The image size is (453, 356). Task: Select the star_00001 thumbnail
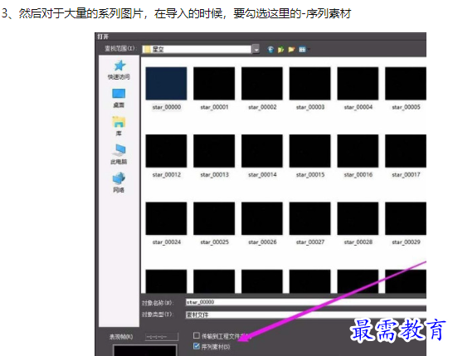[214, 83]
